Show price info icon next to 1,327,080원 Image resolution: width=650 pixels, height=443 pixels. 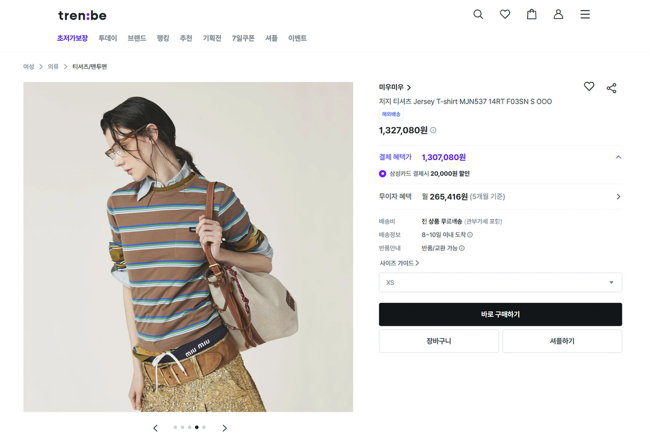pos(433,130)
